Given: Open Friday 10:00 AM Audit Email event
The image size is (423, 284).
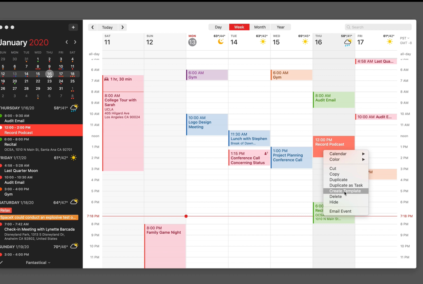Looking at the screenshot, I should 376,117.
